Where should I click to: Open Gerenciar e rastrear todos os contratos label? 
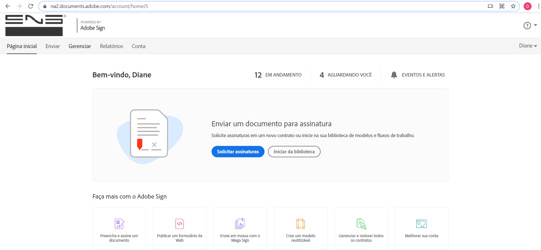tap(361, 238)
